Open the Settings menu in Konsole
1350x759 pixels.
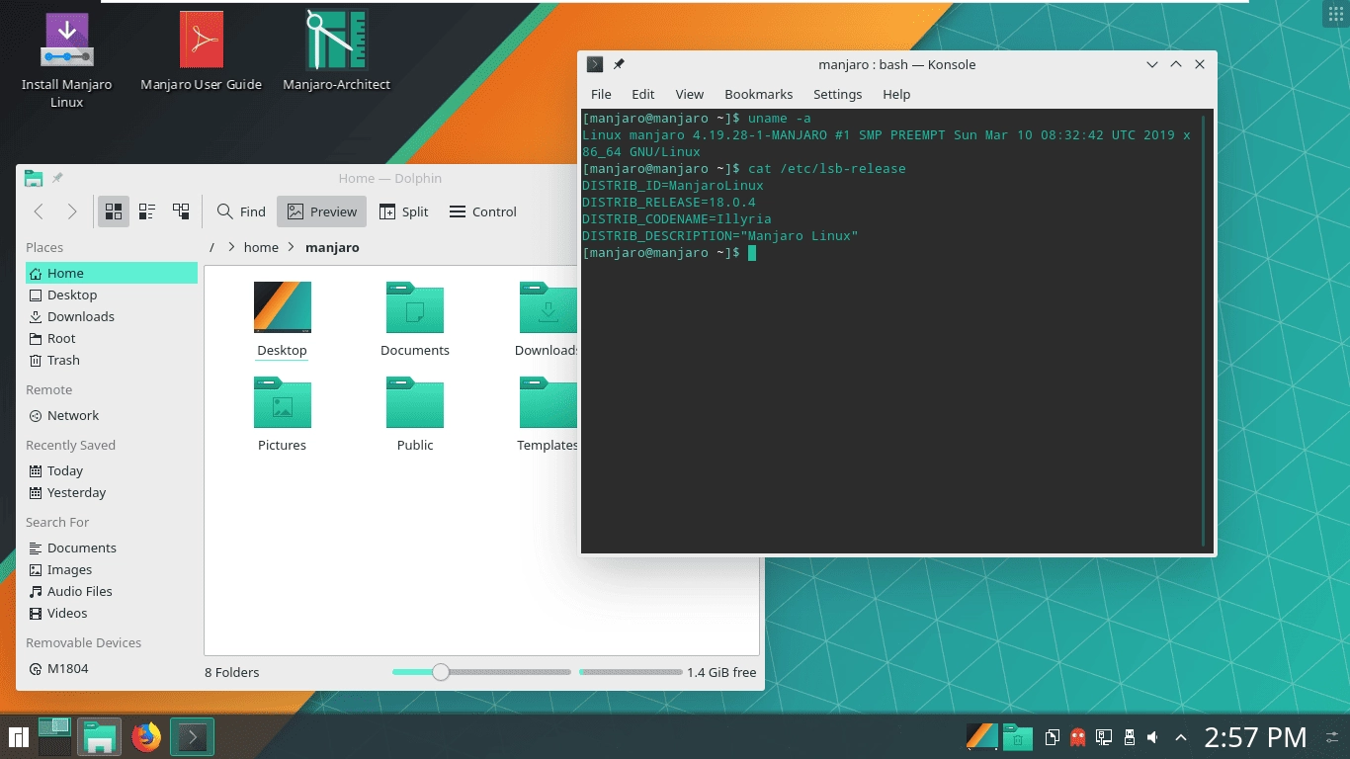837,94
